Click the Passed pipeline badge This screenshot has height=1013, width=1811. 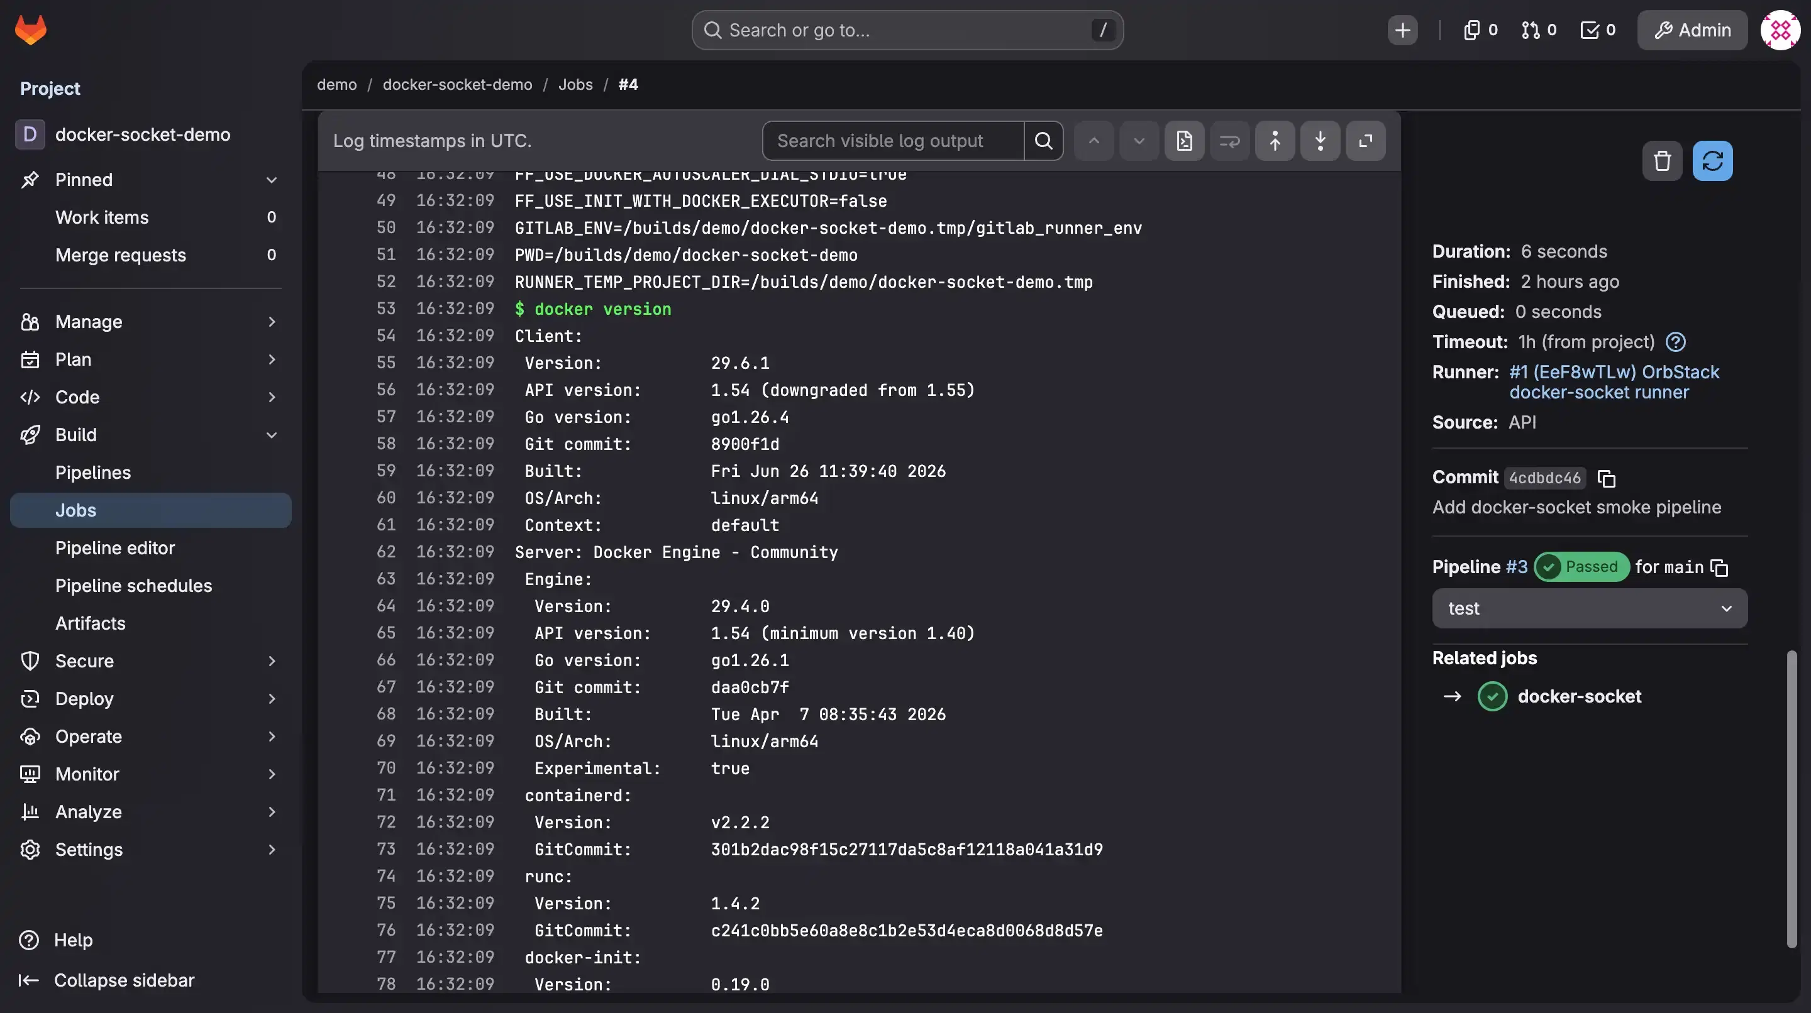(1581, 566)
